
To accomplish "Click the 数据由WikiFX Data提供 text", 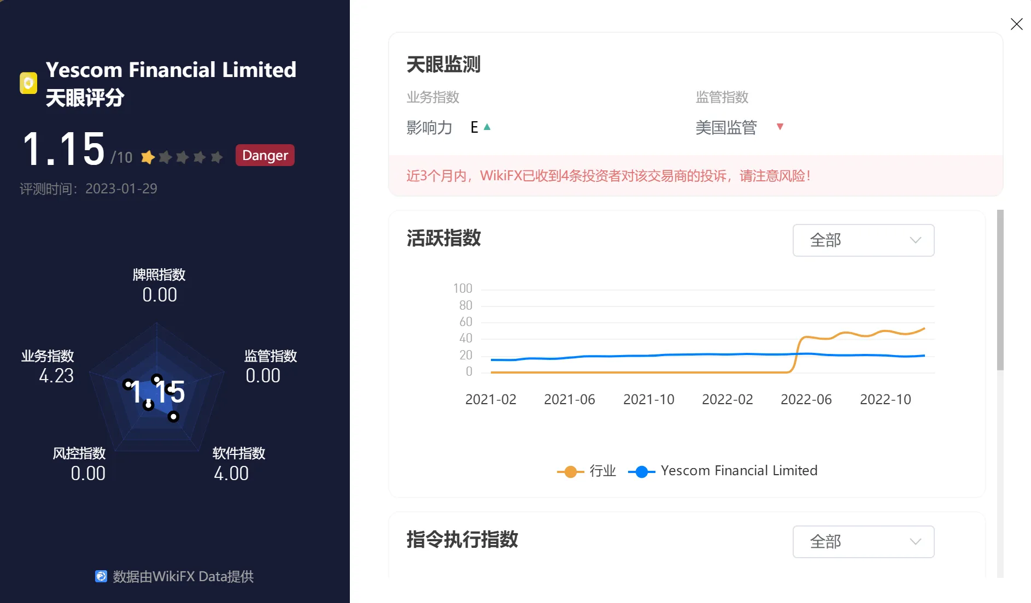I will pyautogui.click(x=183, y=576).
